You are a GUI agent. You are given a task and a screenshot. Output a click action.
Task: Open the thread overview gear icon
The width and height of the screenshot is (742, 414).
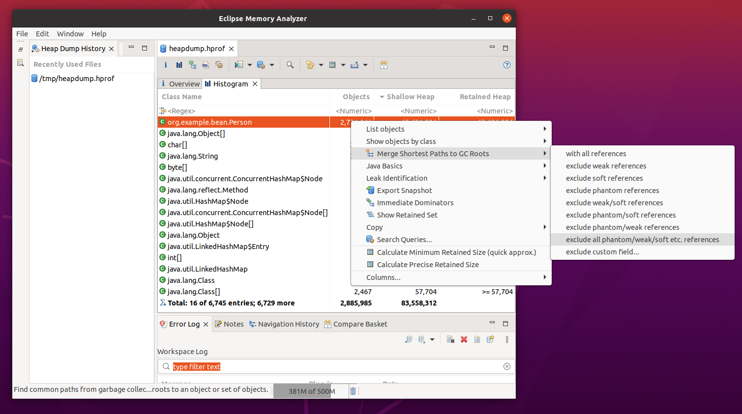(219, 65)
